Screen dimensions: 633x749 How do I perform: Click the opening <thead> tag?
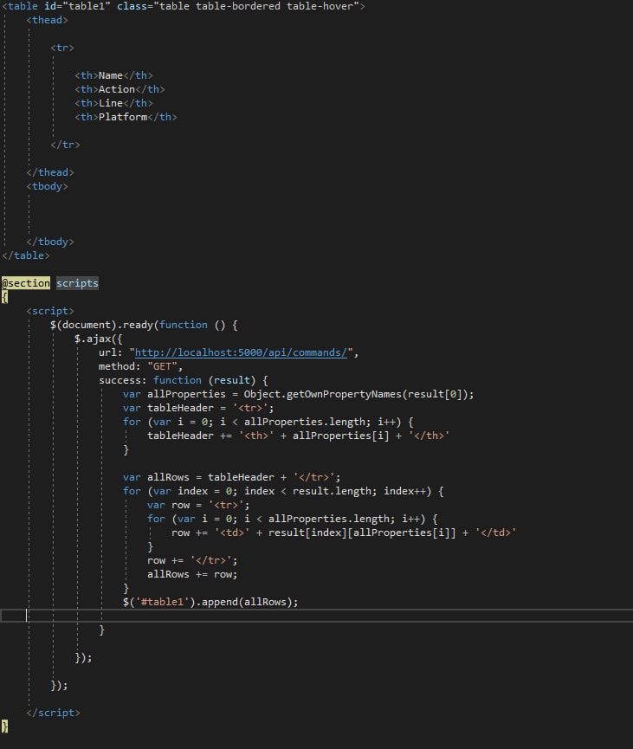coord(47,20)
